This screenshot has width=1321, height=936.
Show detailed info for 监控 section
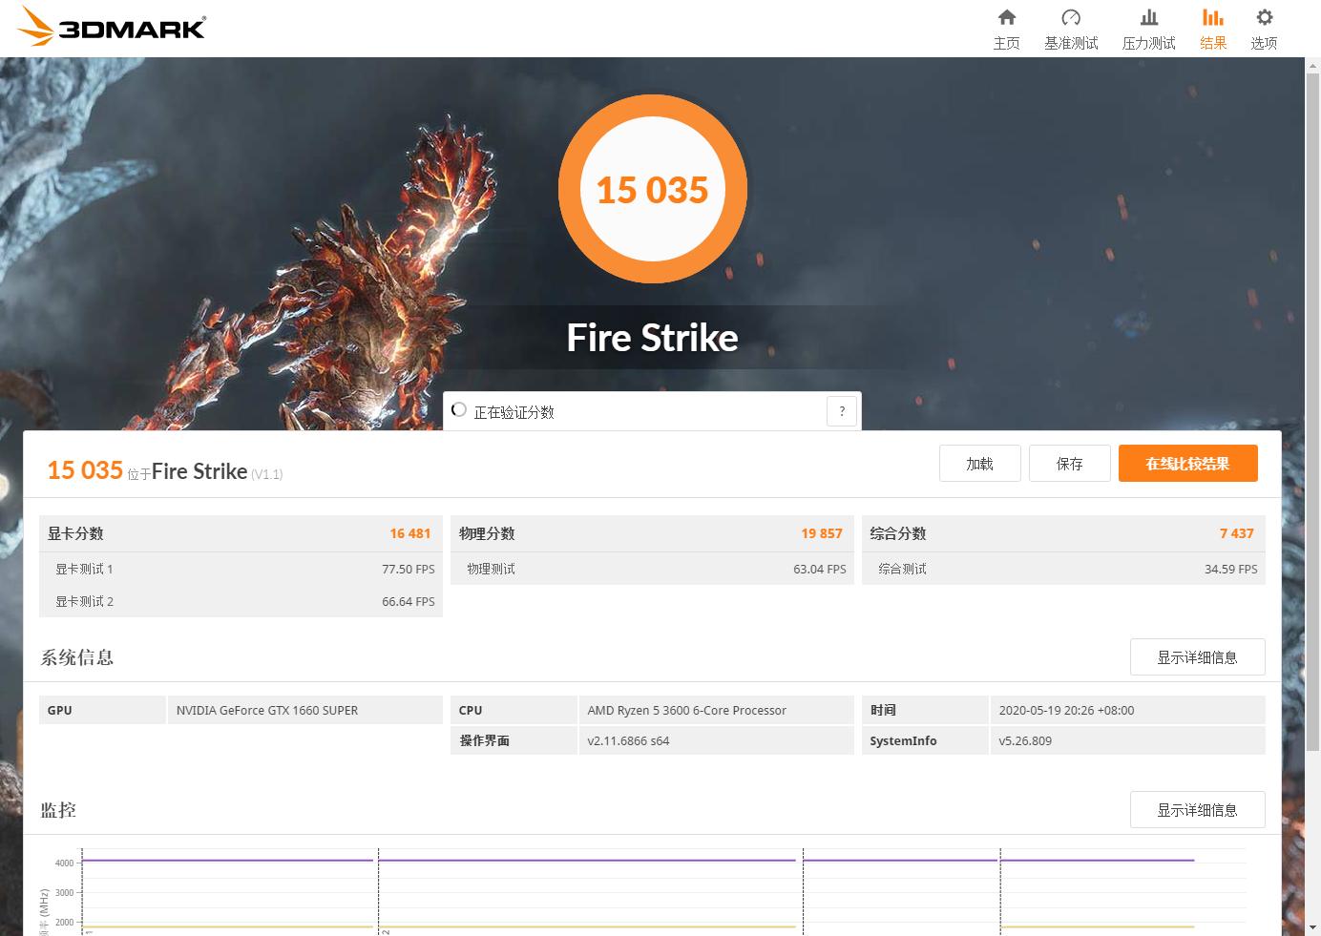coord(1197,810)
